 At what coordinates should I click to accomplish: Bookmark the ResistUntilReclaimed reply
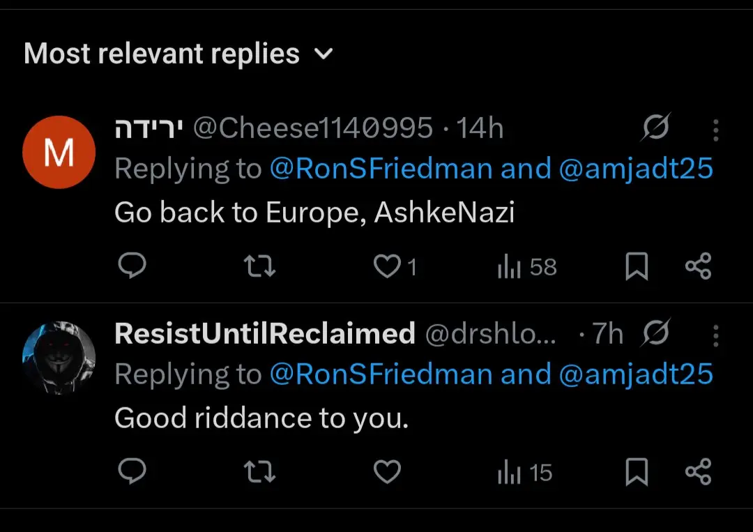[636, 473]
